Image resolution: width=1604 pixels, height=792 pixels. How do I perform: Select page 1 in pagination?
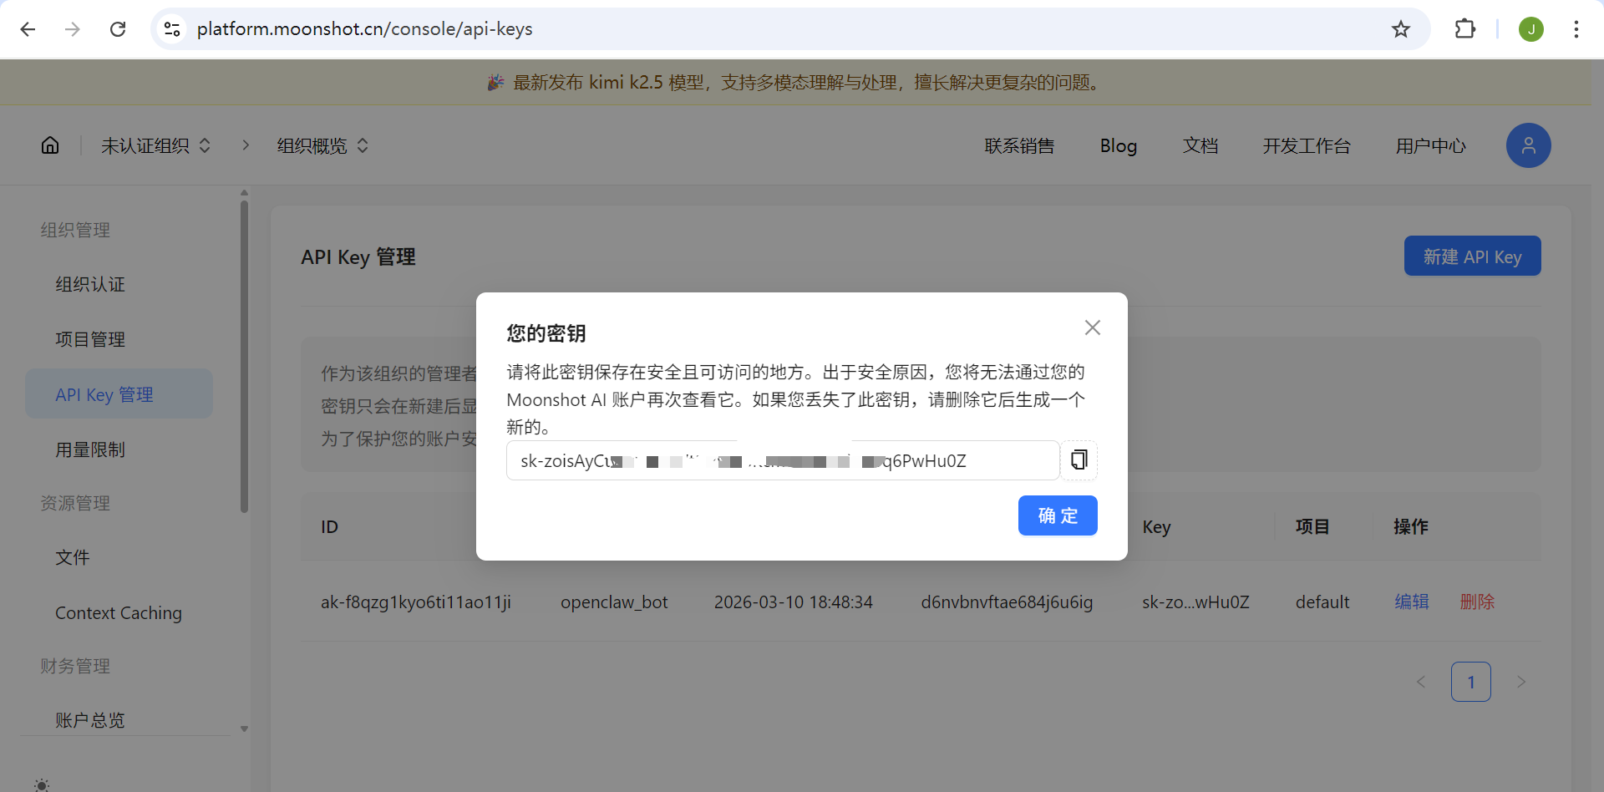(1470, 682)
